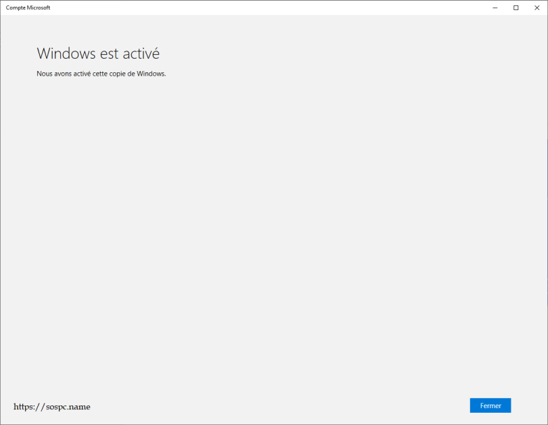This screenshot has height=425, width=548.
Task: Select the word 'activé' in the large heading
Action: 141,53
